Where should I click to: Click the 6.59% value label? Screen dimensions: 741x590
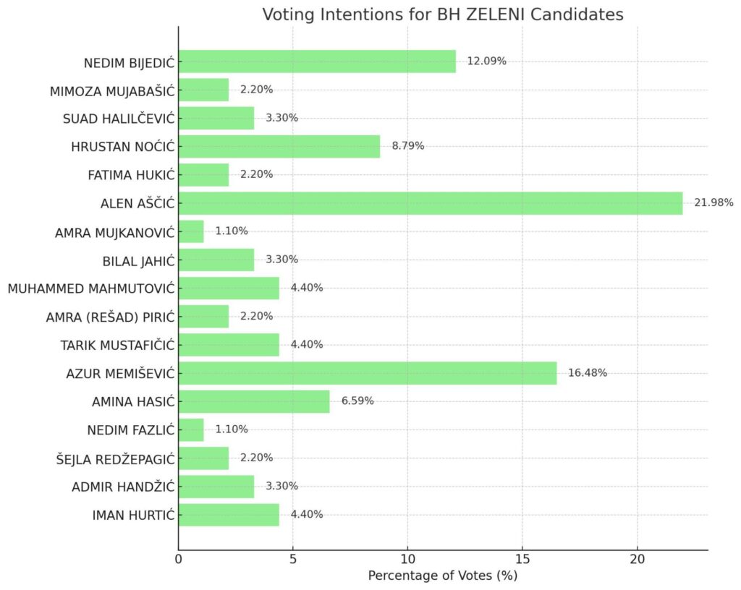(357, 401)
